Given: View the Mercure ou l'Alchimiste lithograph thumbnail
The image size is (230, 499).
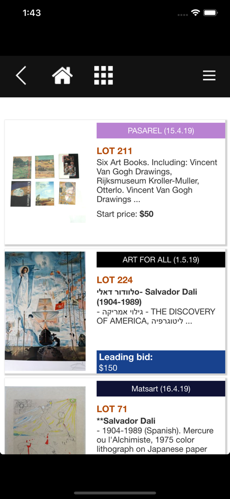Looking at the screenshot, I should (x=45, y=420).
